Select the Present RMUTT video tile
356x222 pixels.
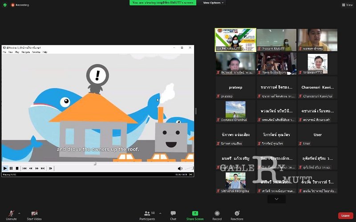[x=276, y=40]
